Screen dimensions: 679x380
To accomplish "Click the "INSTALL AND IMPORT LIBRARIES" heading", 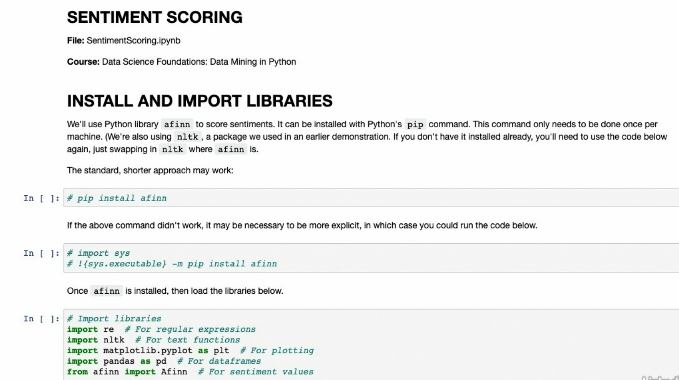I will click(200, 101).
